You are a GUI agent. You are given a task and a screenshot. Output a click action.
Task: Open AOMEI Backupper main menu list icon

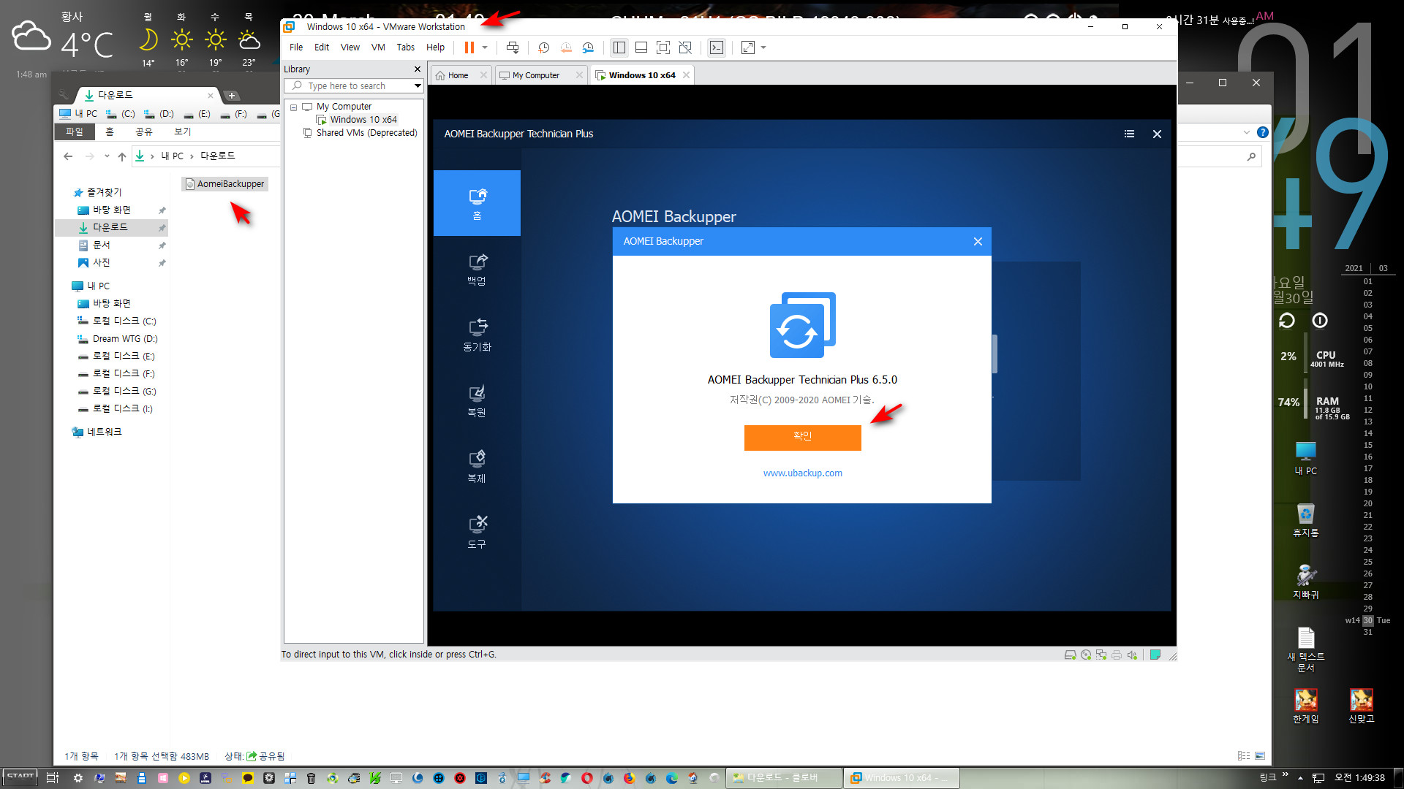[x=1129, y=134]
